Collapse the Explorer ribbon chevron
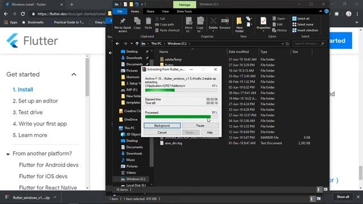The height and width of the screenshot is (204, 363). pyautogui.click(x=320, y=11)
